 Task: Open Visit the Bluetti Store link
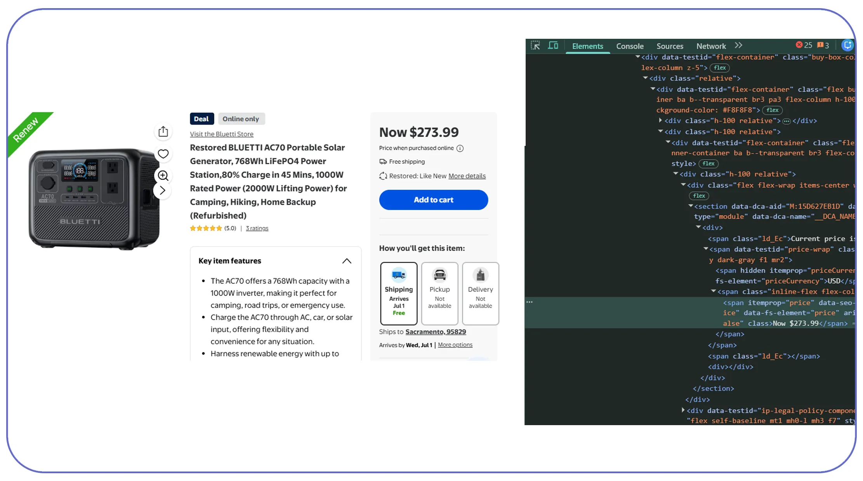point(222,134)
